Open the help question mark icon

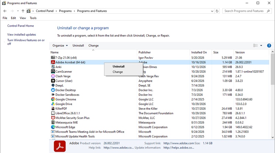[x=269, y=46]
